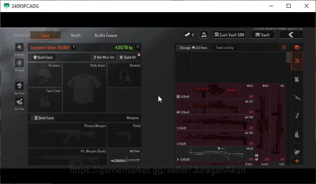The height and width of the screenshot is (184, 316).
Task: Click the storage grid scrollbar thumb
Action: [x=288, y=57]
